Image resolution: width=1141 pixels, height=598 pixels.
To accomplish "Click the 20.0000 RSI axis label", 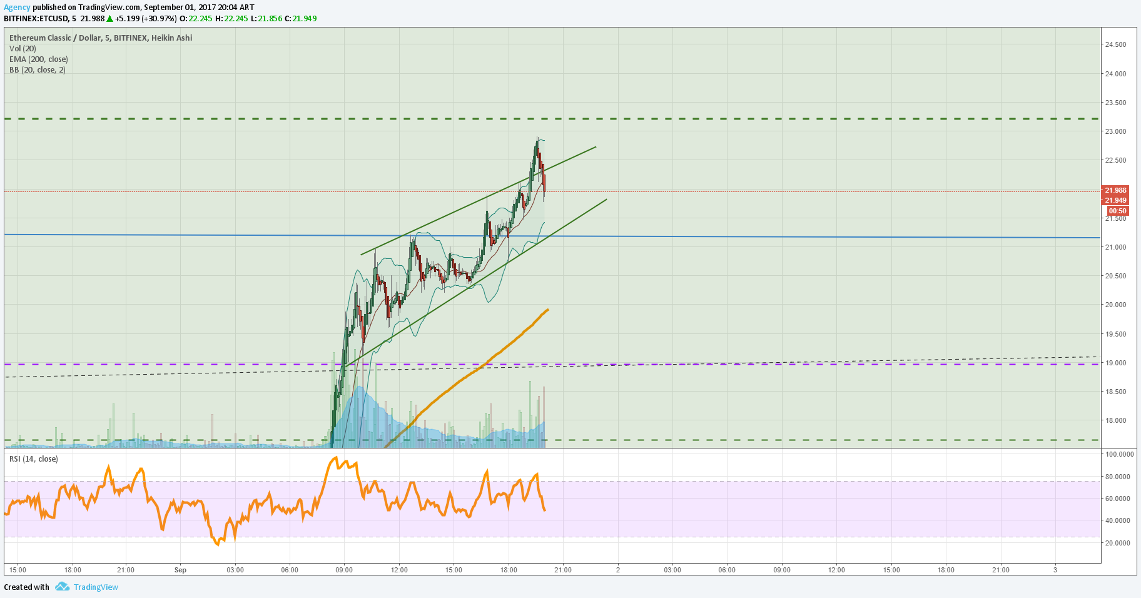I will coord(1118,543).
